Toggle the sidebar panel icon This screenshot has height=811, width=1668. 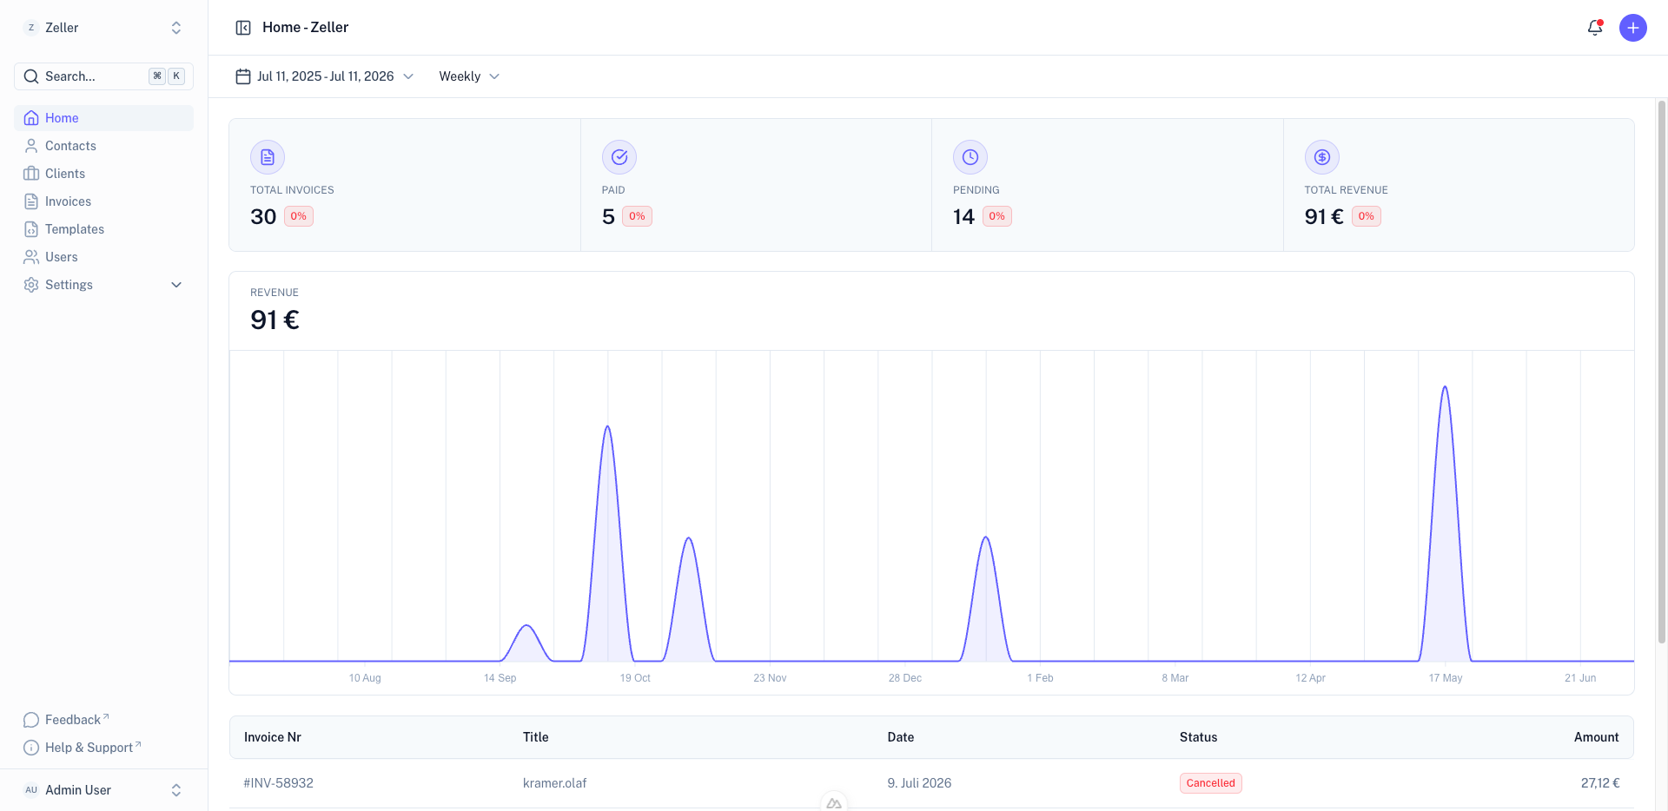[243, 28]
